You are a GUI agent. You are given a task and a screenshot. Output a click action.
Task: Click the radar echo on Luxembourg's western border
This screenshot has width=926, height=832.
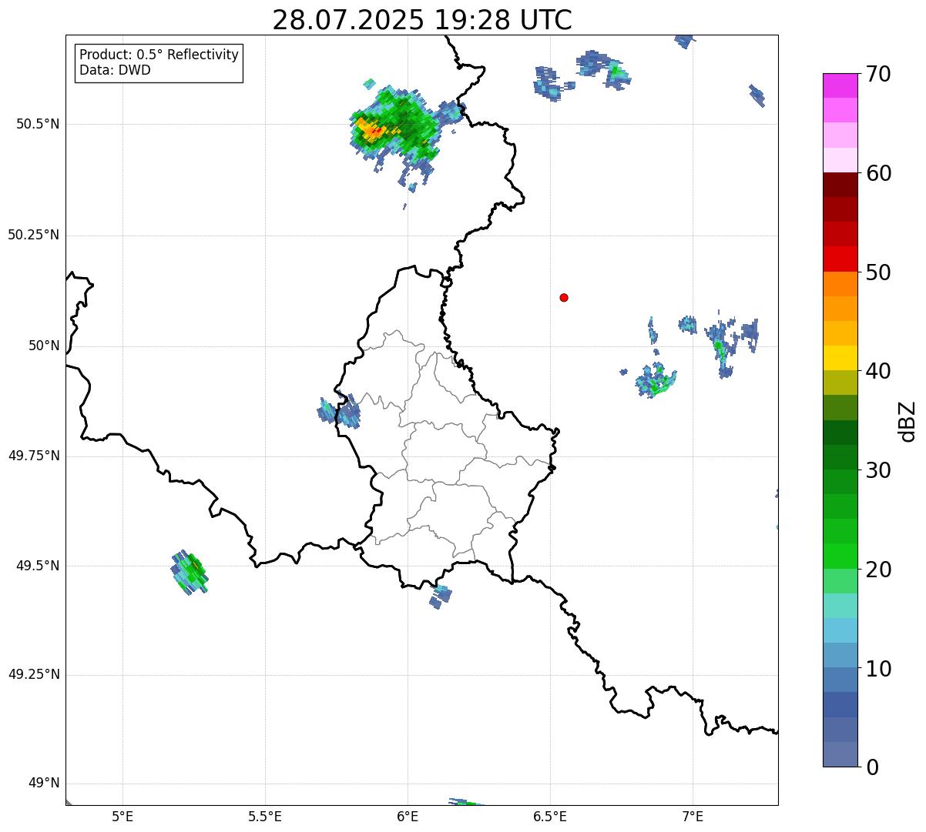[339, 411]
